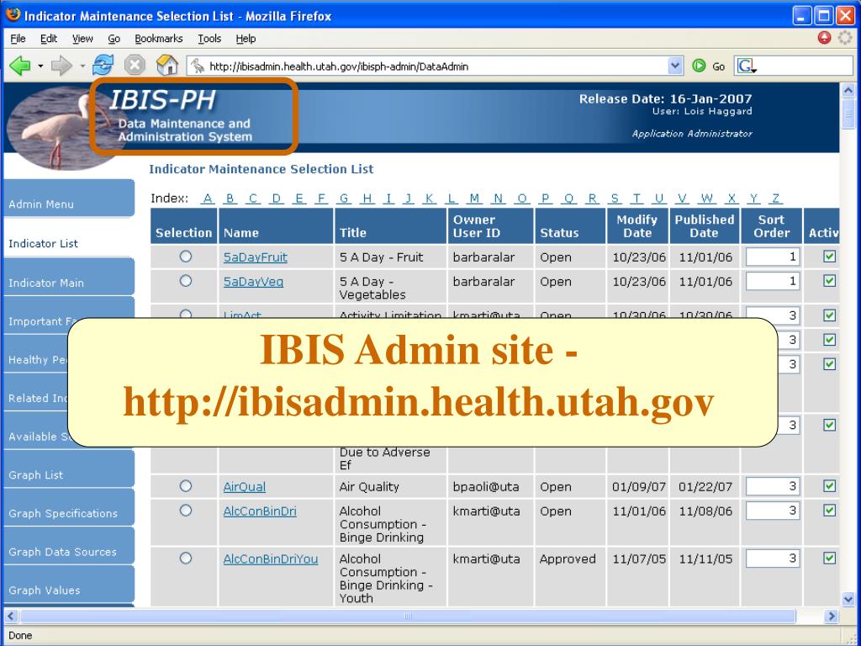Viewport: 861px width, 646px height.
Task: Click Sort Order field for 5aDayFruit
Action: pos(773,257)
